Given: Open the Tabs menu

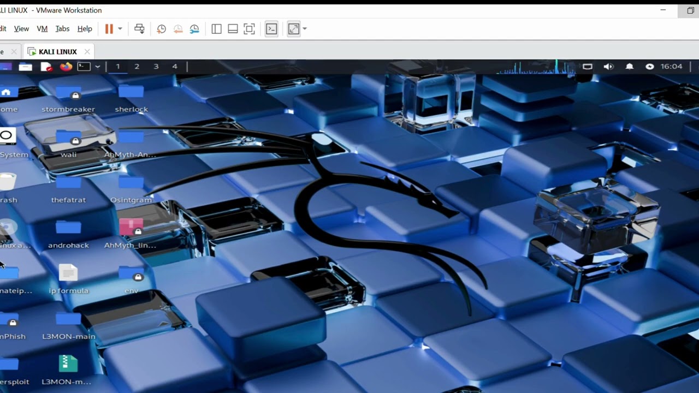Looking at the screenshot, I should tap(62, 29).
